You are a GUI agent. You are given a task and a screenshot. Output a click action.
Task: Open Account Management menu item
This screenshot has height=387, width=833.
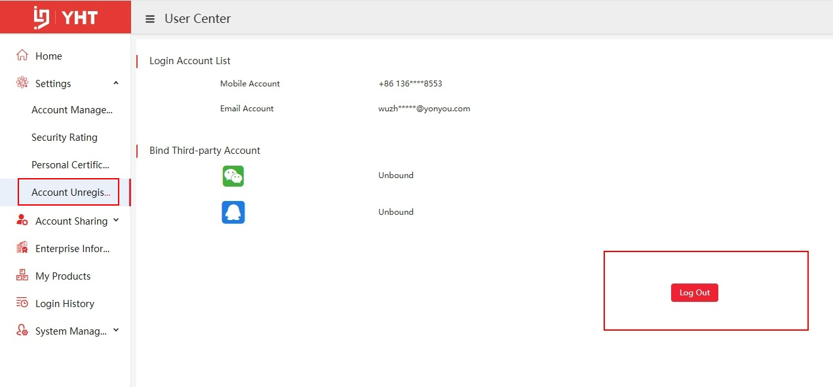coord(72,110)
